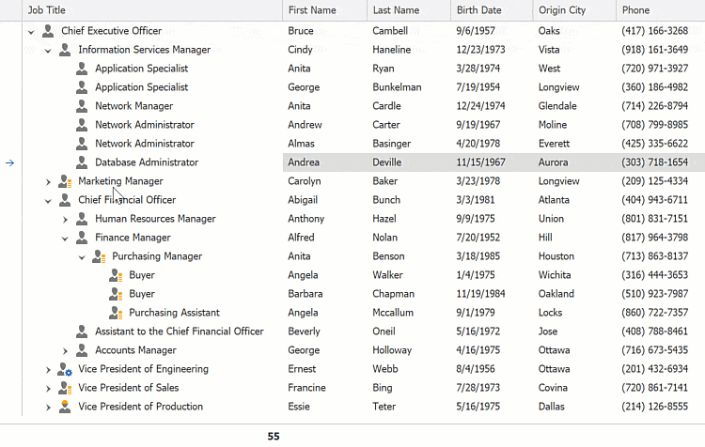
Task: Click the Database Administrator person icon
Action: pyautogui.click(x=82, y=162)
